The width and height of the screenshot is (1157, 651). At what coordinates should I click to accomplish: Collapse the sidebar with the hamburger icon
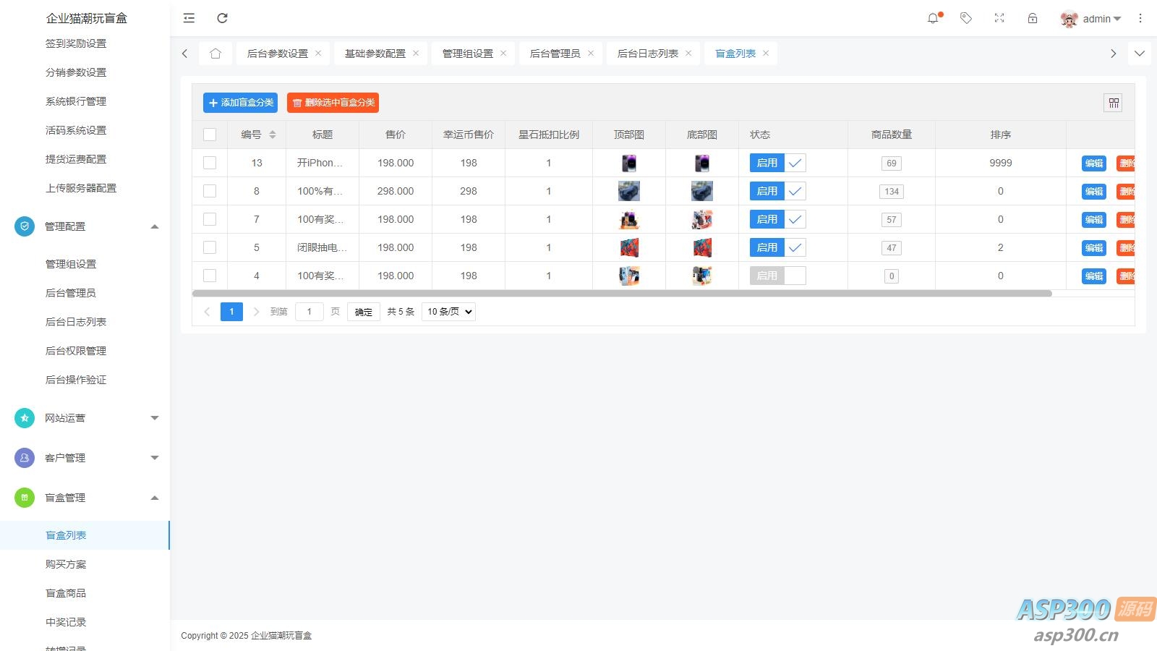[x=189, y=18]
